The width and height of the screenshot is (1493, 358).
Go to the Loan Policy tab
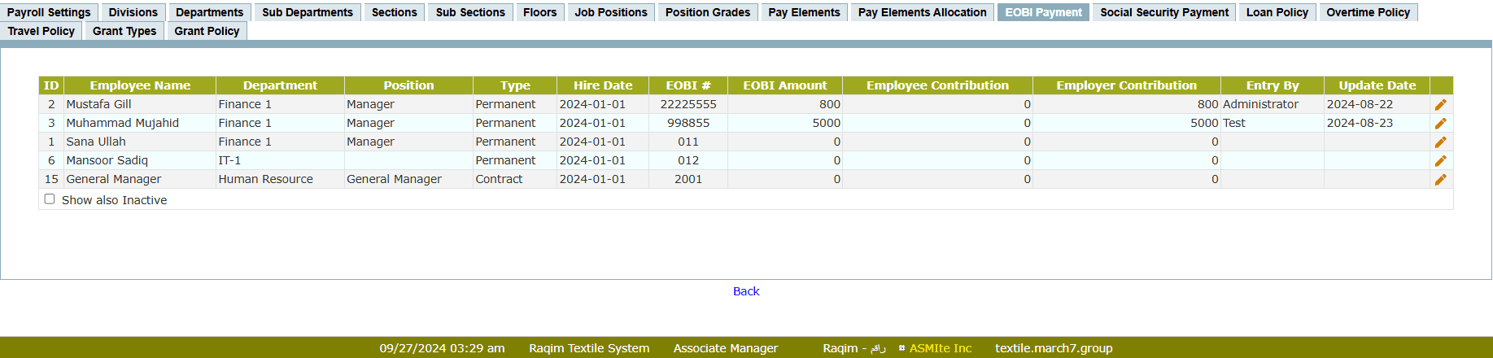click(1277, 12)
